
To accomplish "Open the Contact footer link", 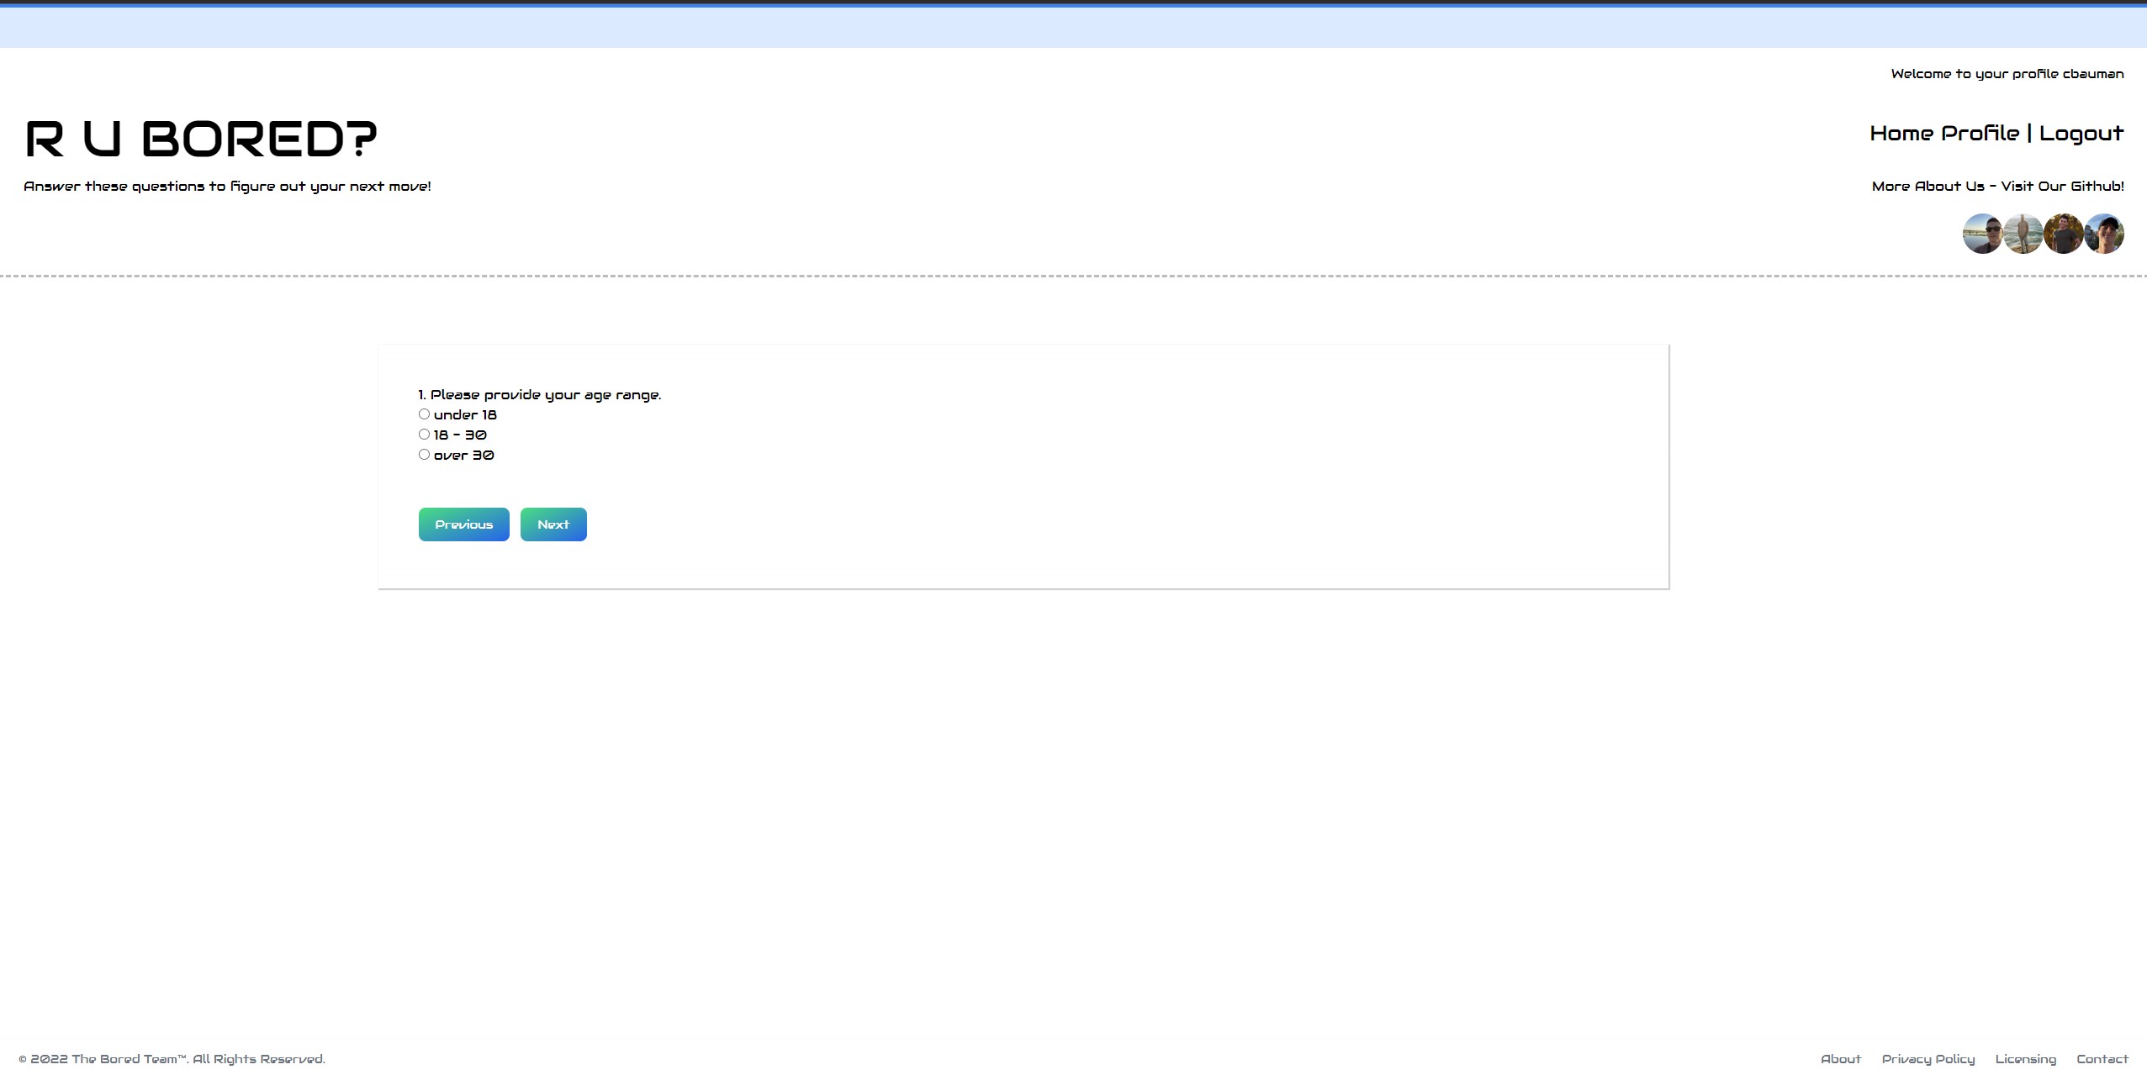I will click(x=2102, y=1059).
